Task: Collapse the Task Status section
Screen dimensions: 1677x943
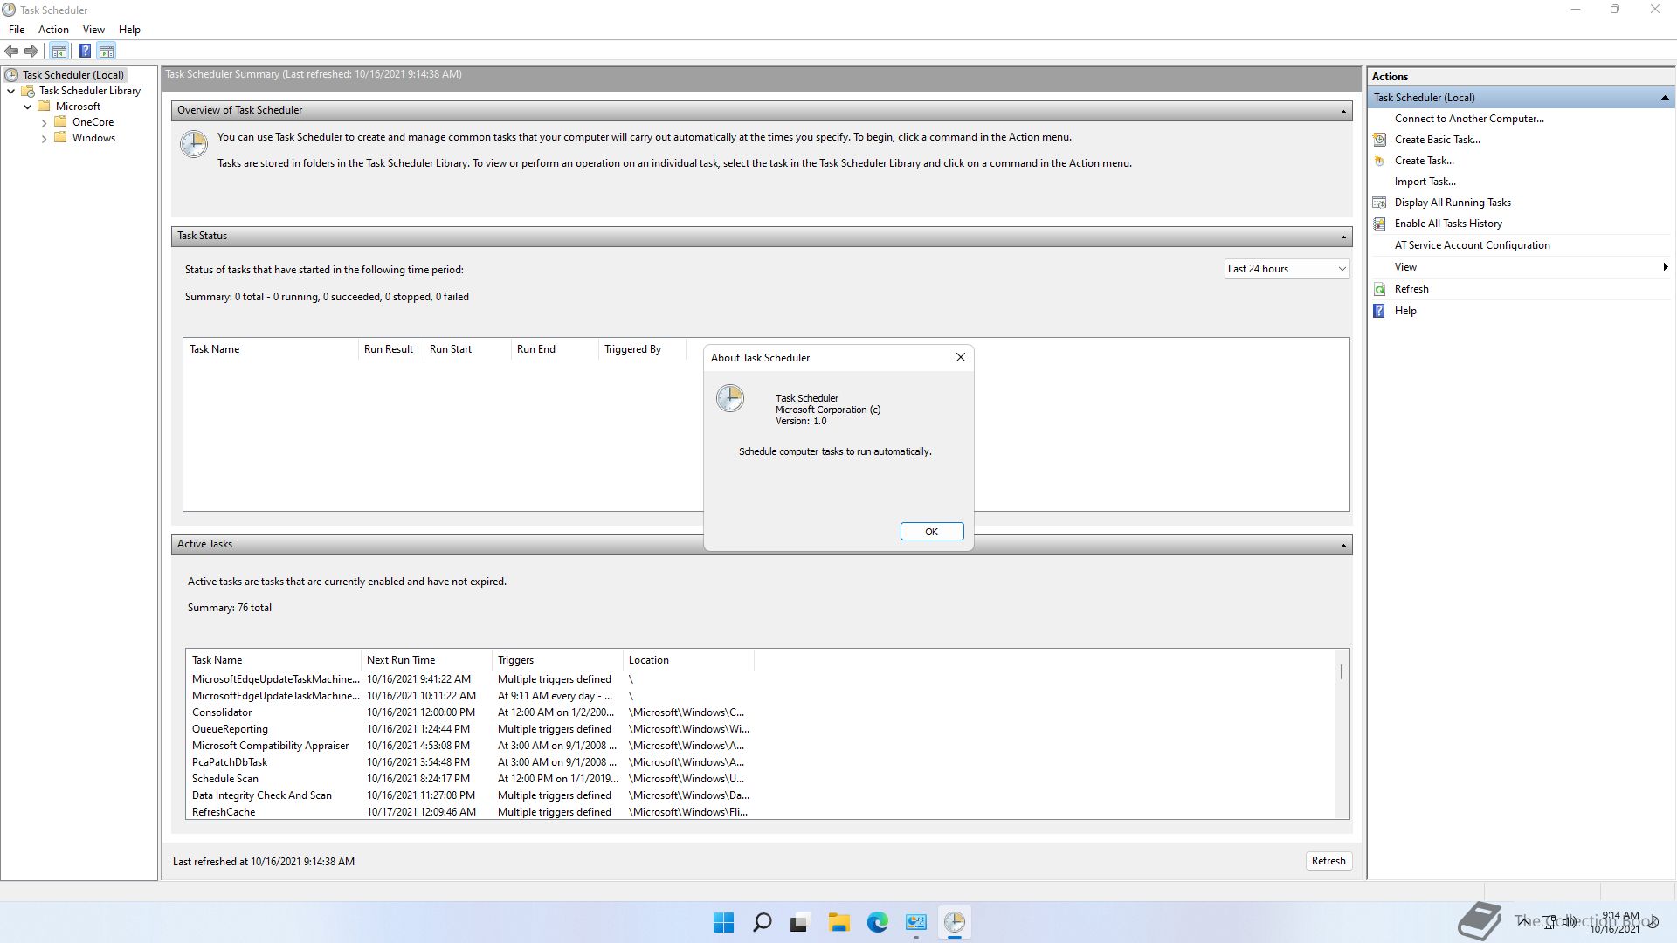Action: (1343, 237)
